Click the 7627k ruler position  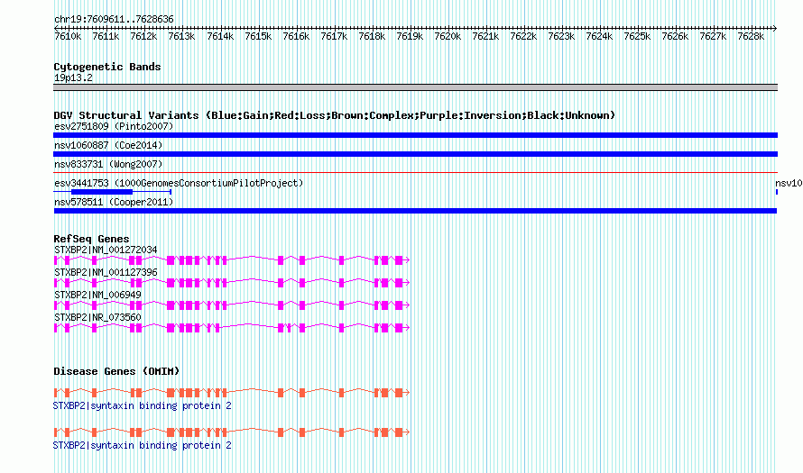pos(713,37)
